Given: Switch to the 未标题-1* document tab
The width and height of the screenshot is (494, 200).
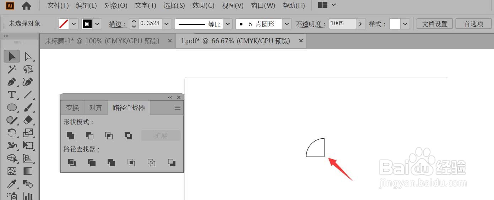Looking at the screenshot, I should click(102, 41).
